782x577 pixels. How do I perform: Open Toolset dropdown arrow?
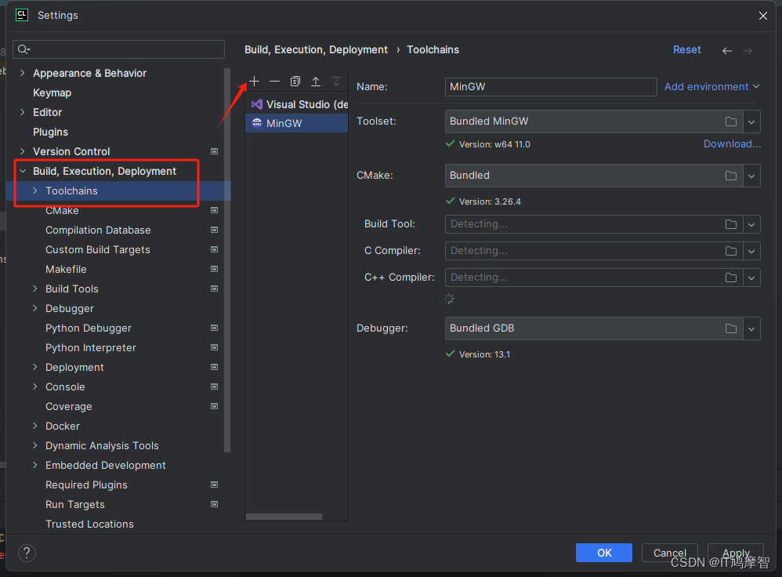coord(751,122)
